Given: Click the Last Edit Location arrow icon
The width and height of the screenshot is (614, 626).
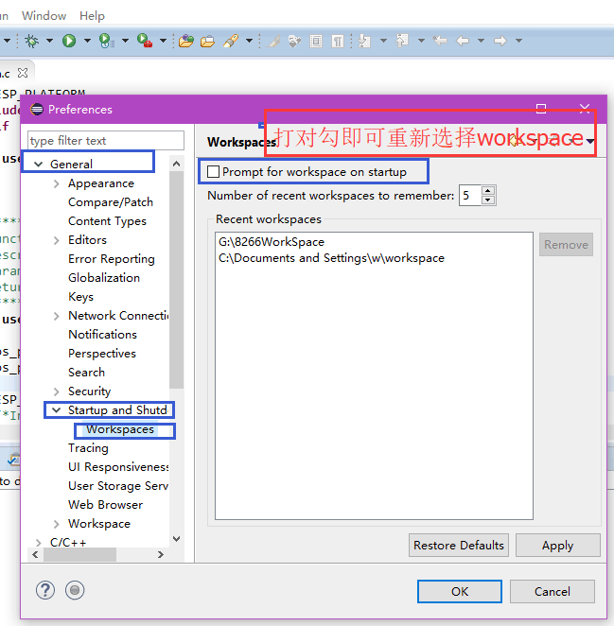Looking at the screenshot, I should [440, 41].
